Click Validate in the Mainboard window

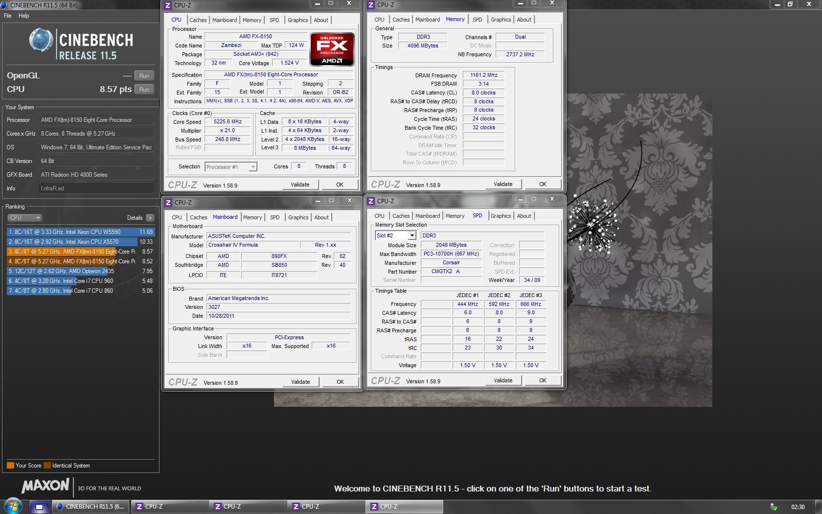(300, 382)
